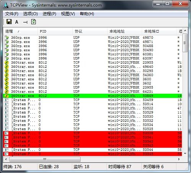The image size is (191, 173).
Task: Sort by the PID column header
Action: point(55,31)
